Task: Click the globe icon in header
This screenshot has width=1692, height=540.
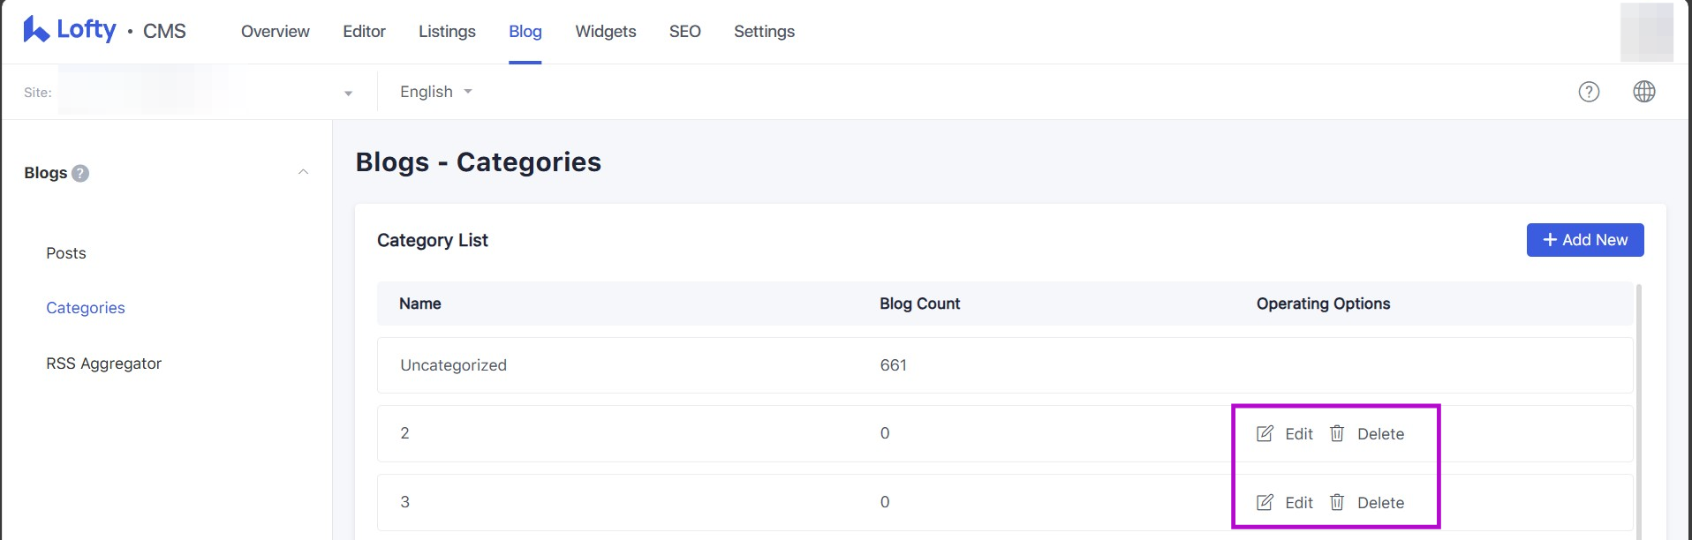Action: tap(1643, 92)
